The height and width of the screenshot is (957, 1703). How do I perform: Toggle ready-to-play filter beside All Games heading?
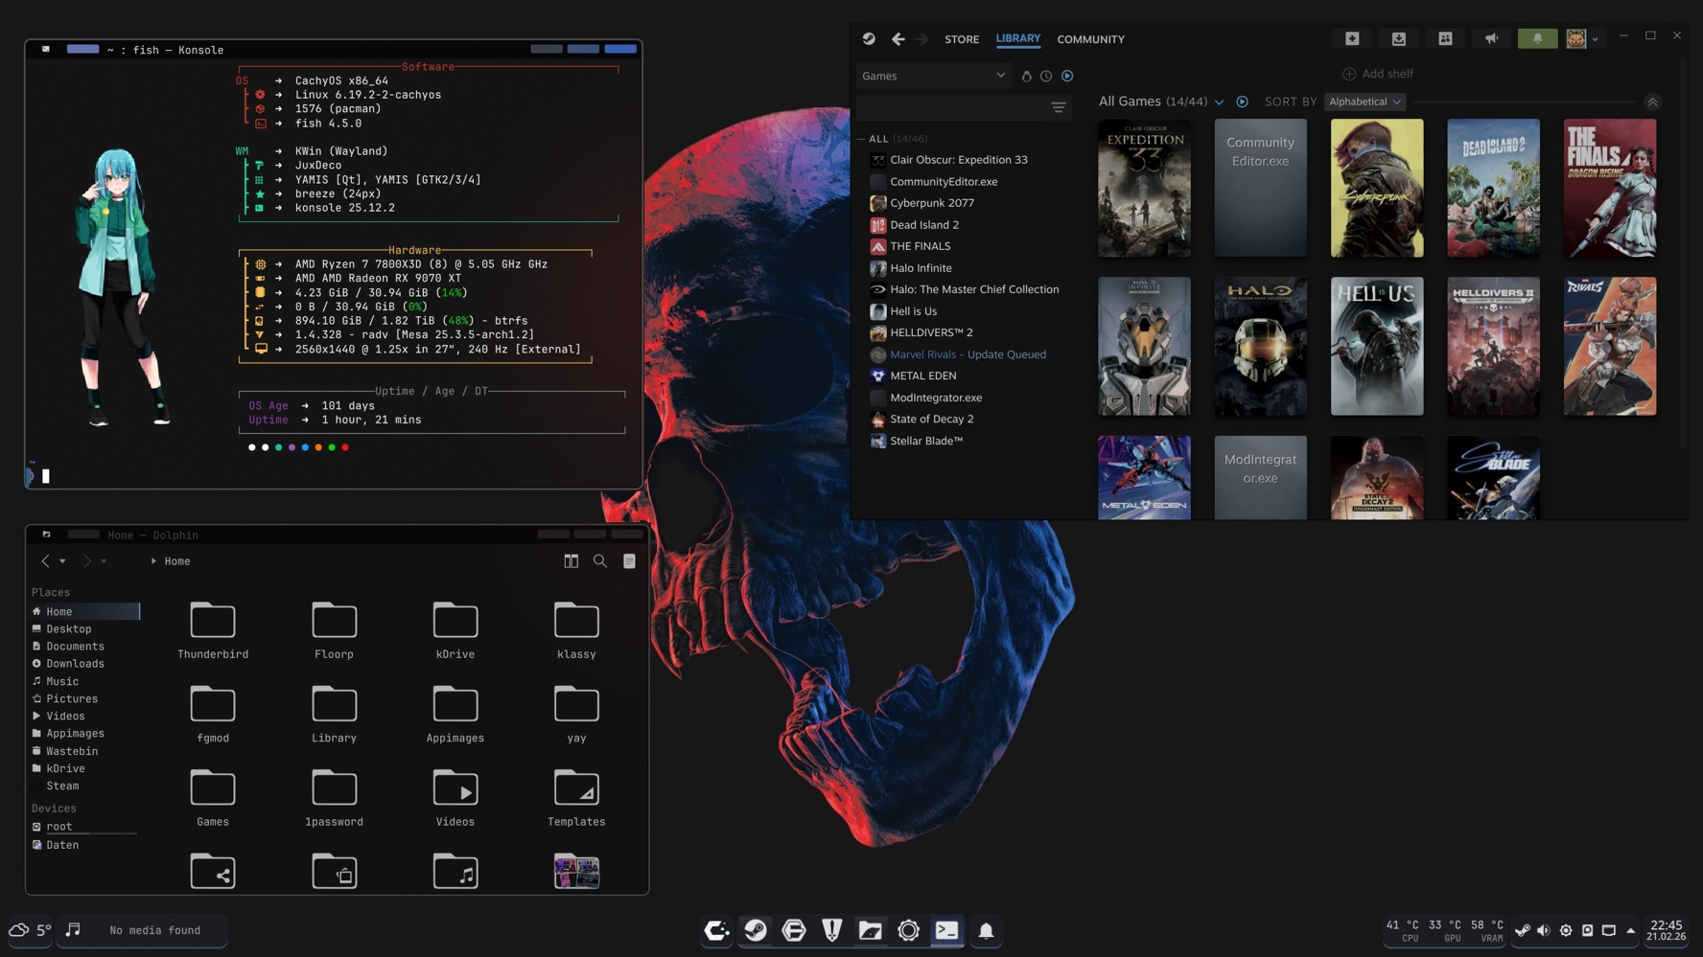pyautogui.click(x=1242, y=102)
